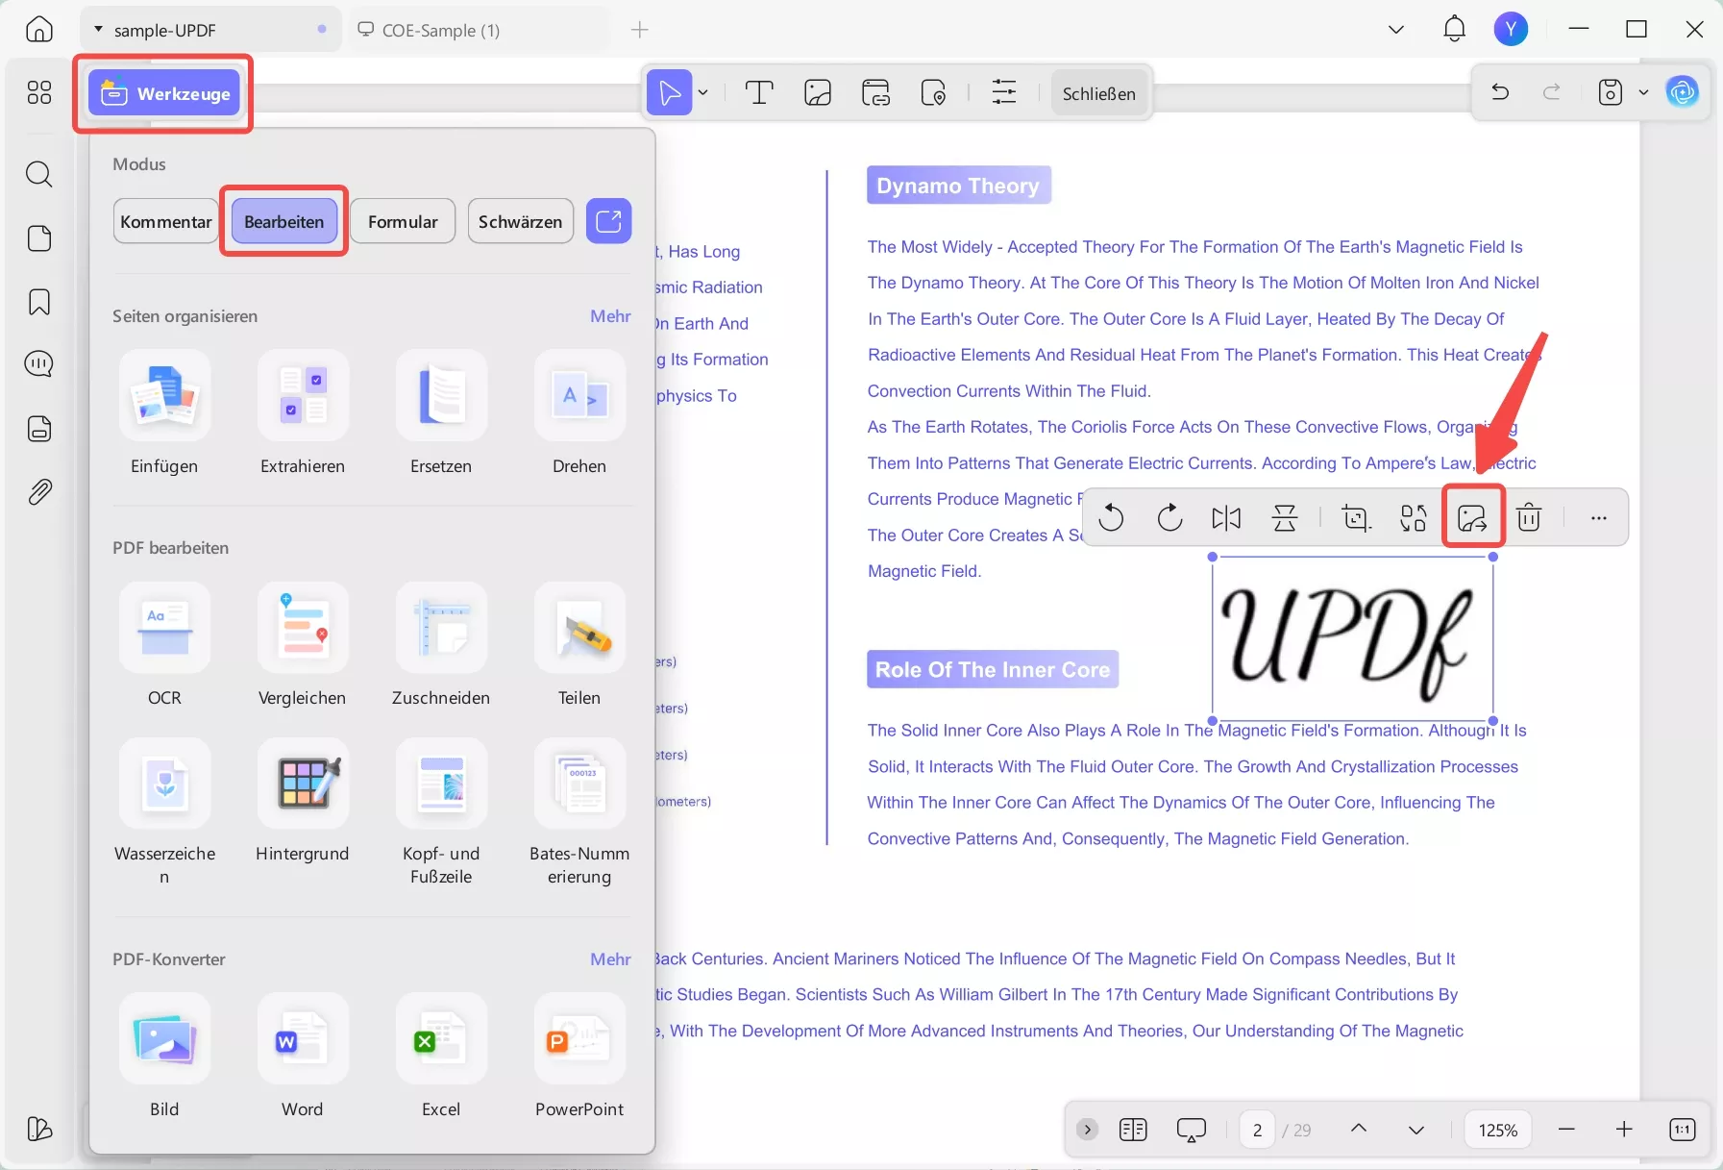
Task: Select the Bearbeiten mode
Action: [x=283, y=221]
